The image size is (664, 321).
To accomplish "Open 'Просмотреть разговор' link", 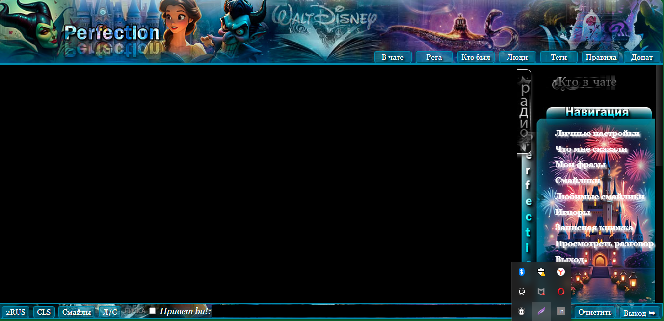I will click(x=604, y=244).
